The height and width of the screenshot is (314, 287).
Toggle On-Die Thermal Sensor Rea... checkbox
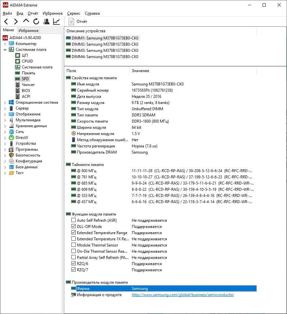(x=73, y=251)
